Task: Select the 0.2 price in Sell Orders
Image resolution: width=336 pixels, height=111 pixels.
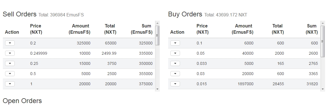Action: coord(33,43)
